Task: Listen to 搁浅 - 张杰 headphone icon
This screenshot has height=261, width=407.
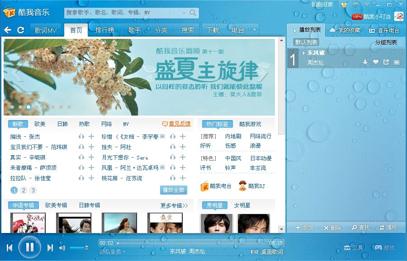Action: [x=81, y=136]
